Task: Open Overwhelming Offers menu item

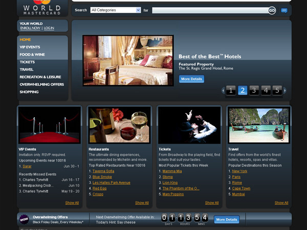Action: point(42,84)
